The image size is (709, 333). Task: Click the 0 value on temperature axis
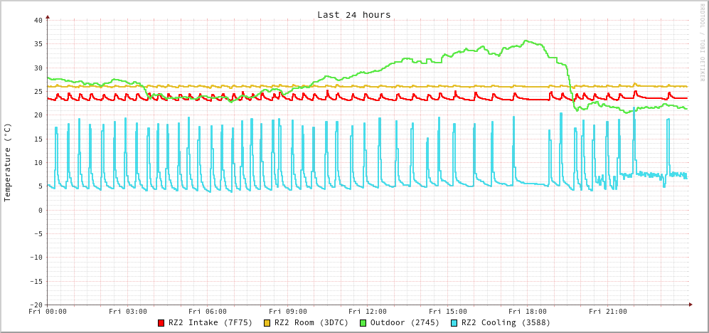click(x=41, y=210)
